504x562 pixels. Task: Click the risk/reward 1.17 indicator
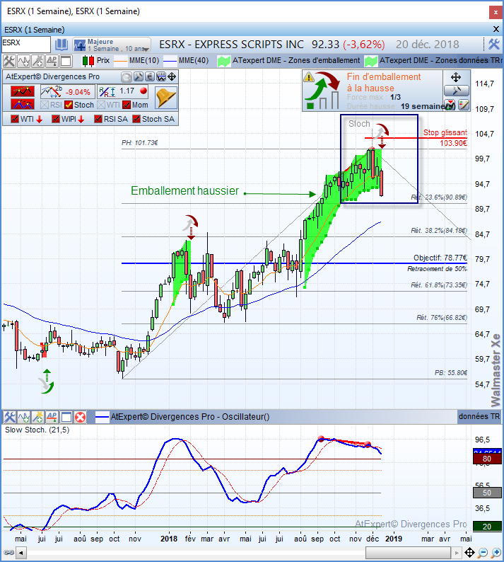tap(123, 92)
